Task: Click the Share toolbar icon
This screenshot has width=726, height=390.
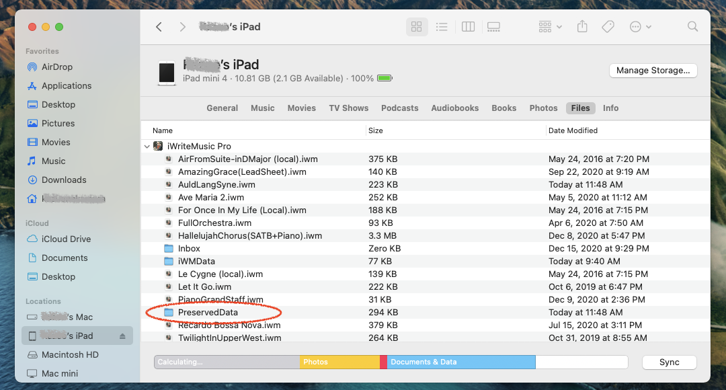Action: 582,26
